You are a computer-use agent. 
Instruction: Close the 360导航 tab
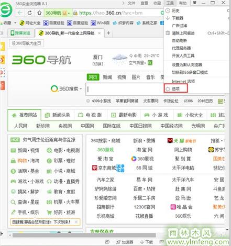click(99, 33)
